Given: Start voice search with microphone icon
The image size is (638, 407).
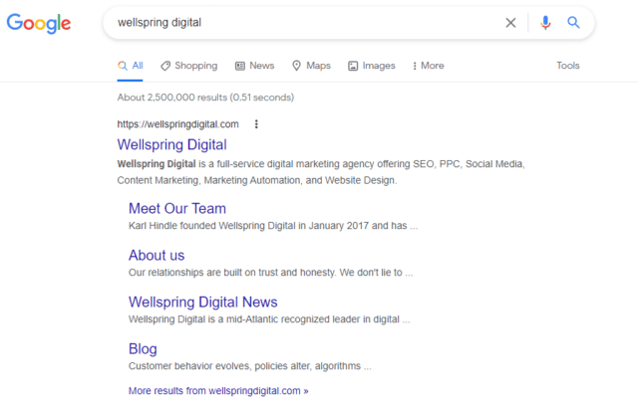Looking at the screenshot, I should click(x=545, y=23).
